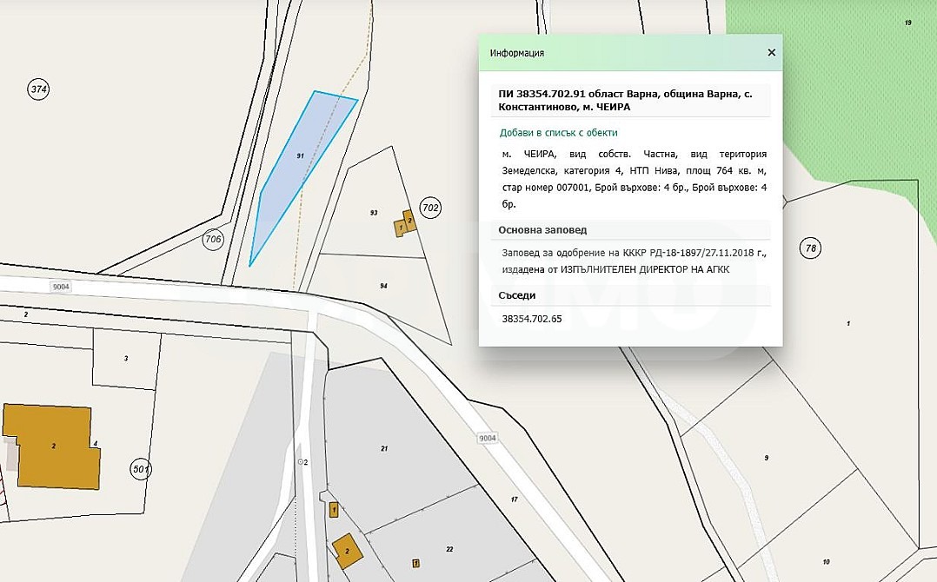Screen dimensions: 937x582
Task: Click the circled 702 area label
Action: point(430,208)
